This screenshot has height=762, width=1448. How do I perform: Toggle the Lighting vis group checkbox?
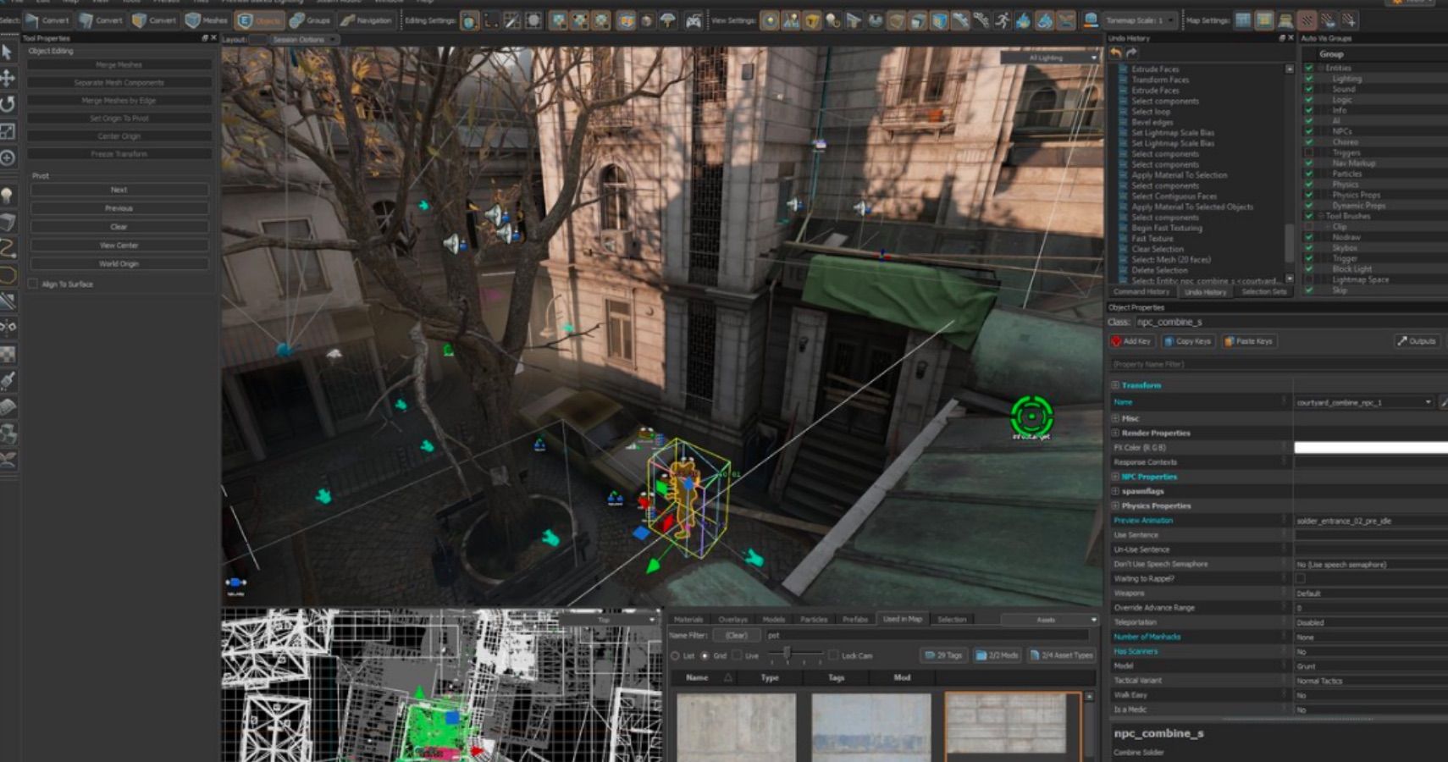[1309, 79]
